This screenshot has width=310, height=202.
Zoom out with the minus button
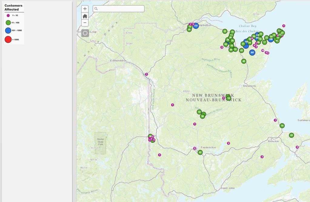[x=85, y=23]
